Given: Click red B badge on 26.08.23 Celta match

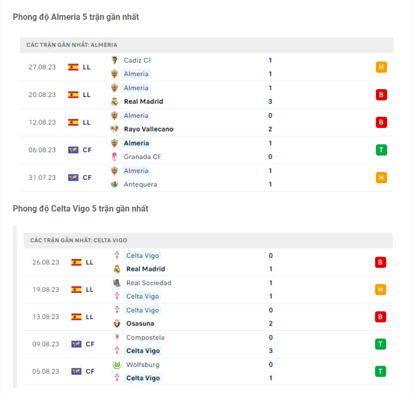Looking at the screenshot, I should [380, 263].
